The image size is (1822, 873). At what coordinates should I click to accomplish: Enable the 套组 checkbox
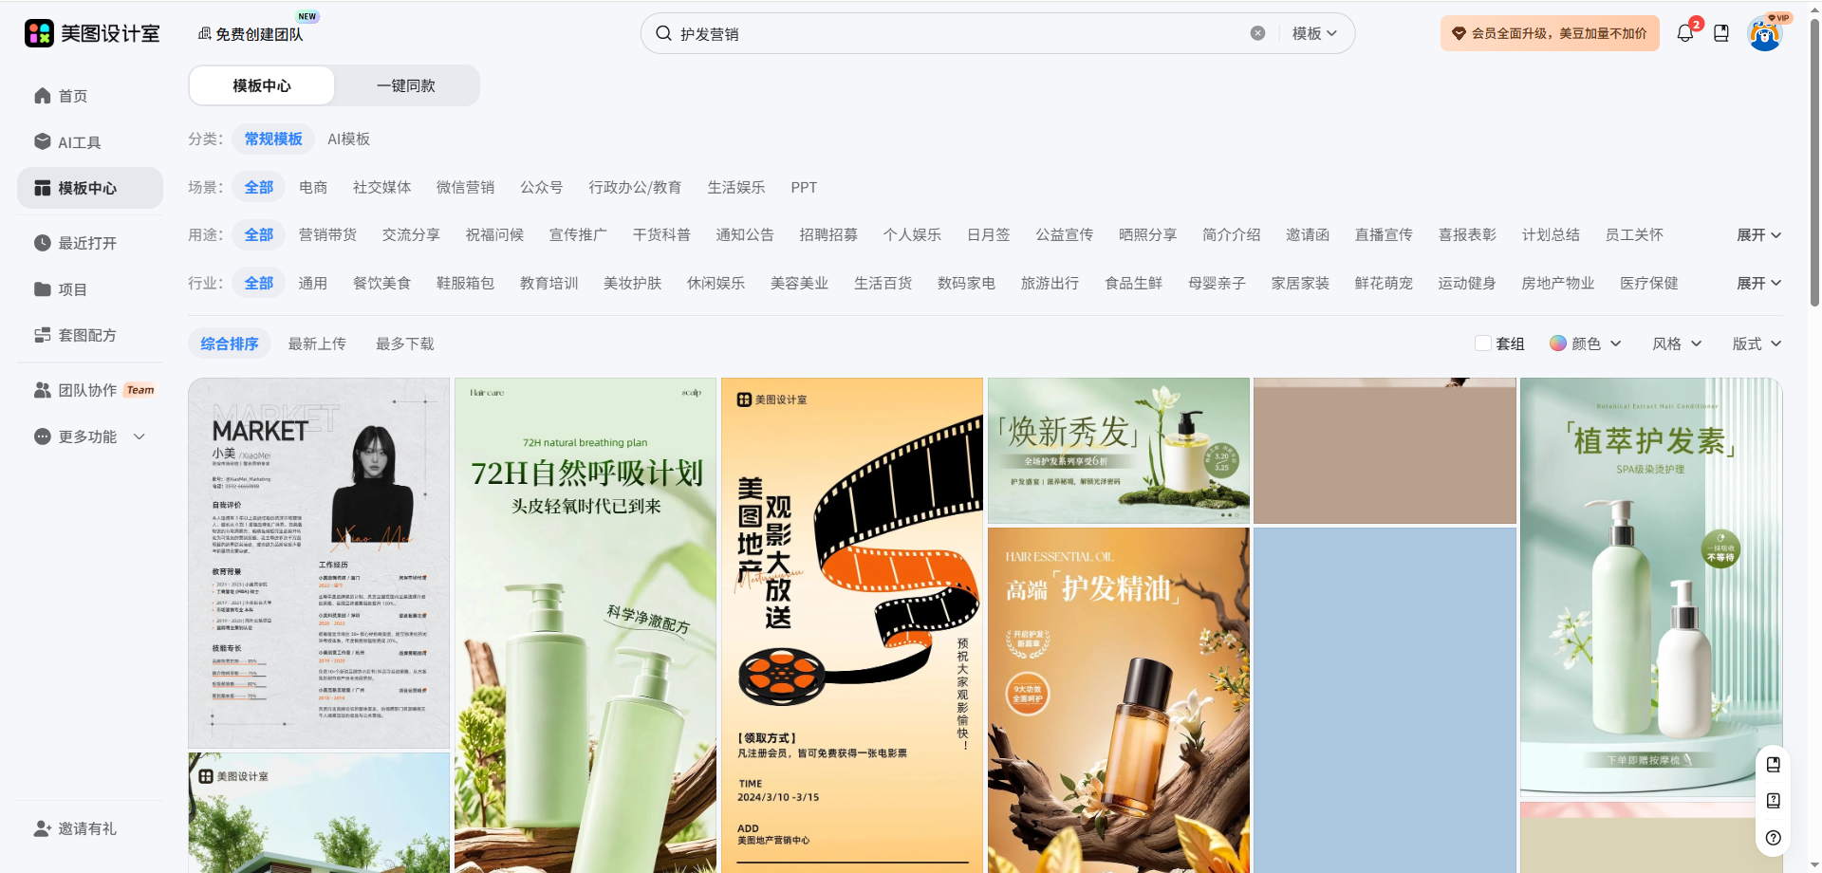click(x=1482, y=344)
